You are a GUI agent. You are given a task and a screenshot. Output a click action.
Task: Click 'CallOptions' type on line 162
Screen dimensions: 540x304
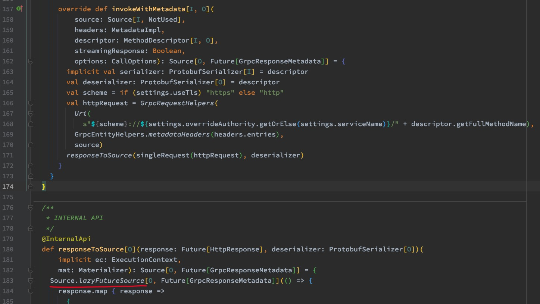pyautogui.click(x=134, y=61)
